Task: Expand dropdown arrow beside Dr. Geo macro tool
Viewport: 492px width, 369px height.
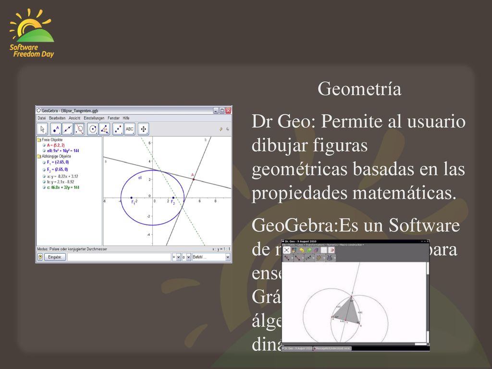Action: point(335,258)
